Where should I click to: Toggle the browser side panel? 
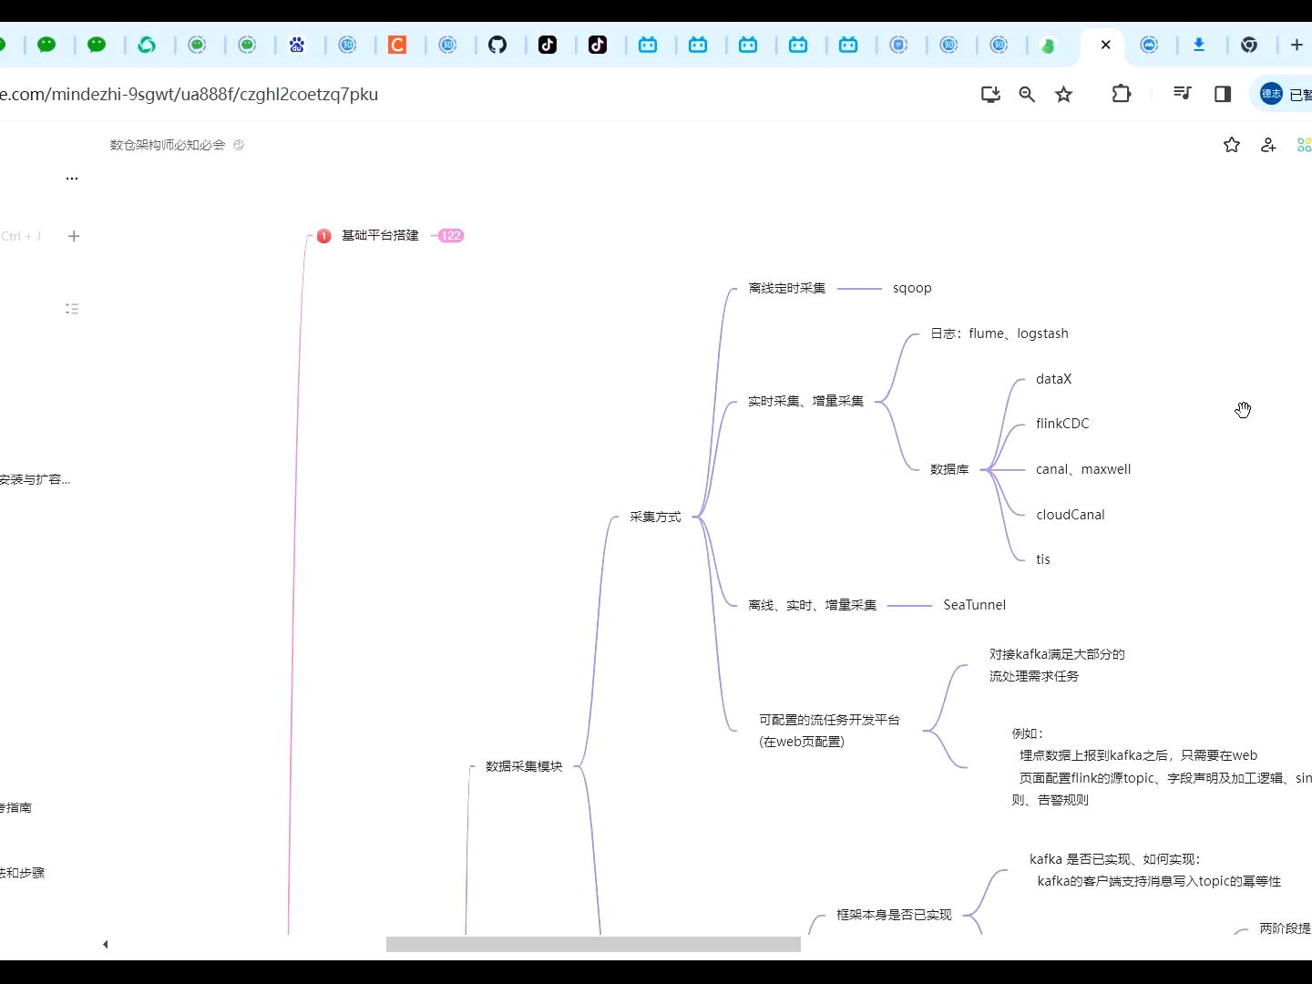coord(1223,93)
